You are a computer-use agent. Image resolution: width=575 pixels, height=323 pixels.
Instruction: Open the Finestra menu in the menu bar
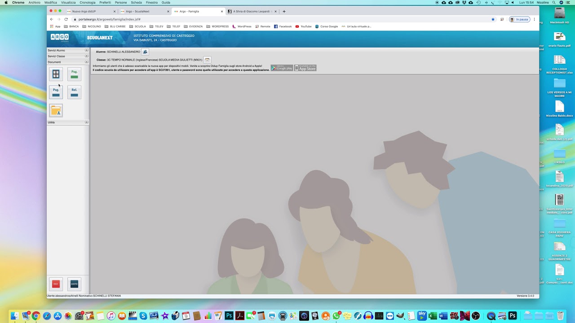[152, 2]
